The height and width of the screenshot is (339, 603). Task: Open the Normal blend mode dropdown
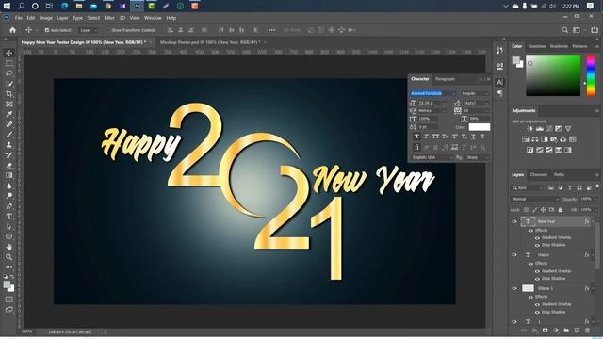tap(535, 199)
